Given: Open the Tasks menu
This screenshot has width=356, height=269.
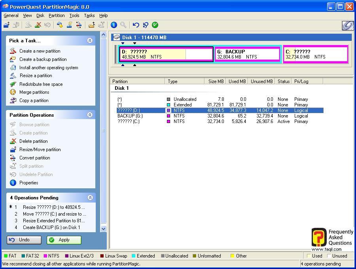Looking at the screenshot, I should [89, 15].
